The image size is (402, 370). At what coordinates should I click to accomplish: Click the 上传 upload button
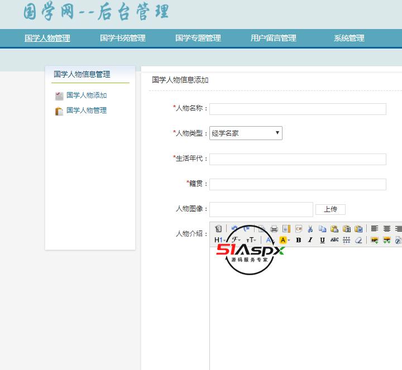(x=331, y=209)
